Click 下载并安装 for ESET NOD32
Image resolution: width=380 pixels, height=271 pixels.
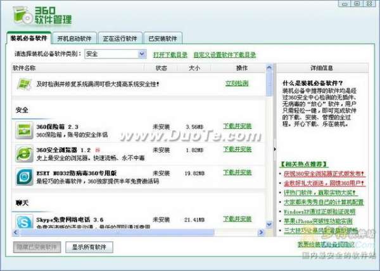point(237,172)
